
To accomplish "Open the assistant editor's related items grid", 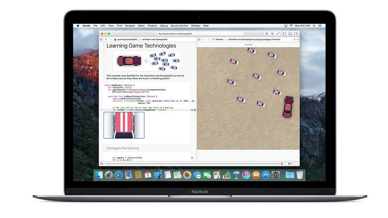I will tap(199, 40).
